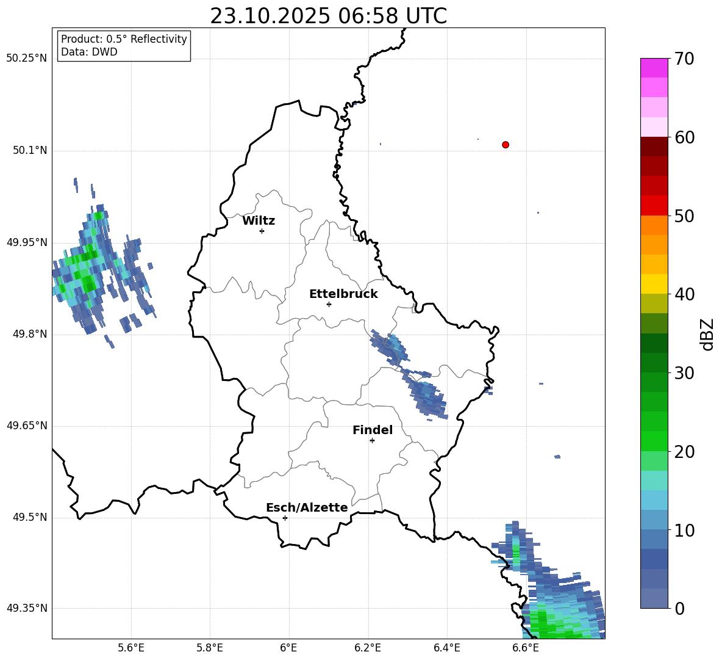Click the colorbar tick label 60
Image resolution: width=722 pixels, height=660 pixels.
tap(684, 137)
